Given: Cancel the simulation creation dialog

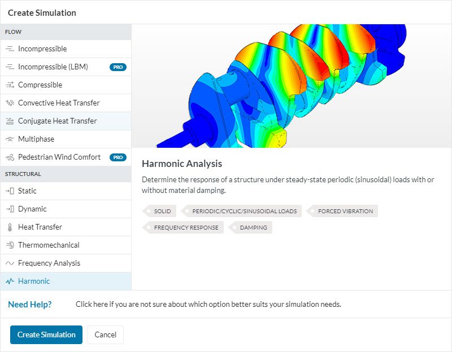Looking at the screenshot, I should [105, 335].
